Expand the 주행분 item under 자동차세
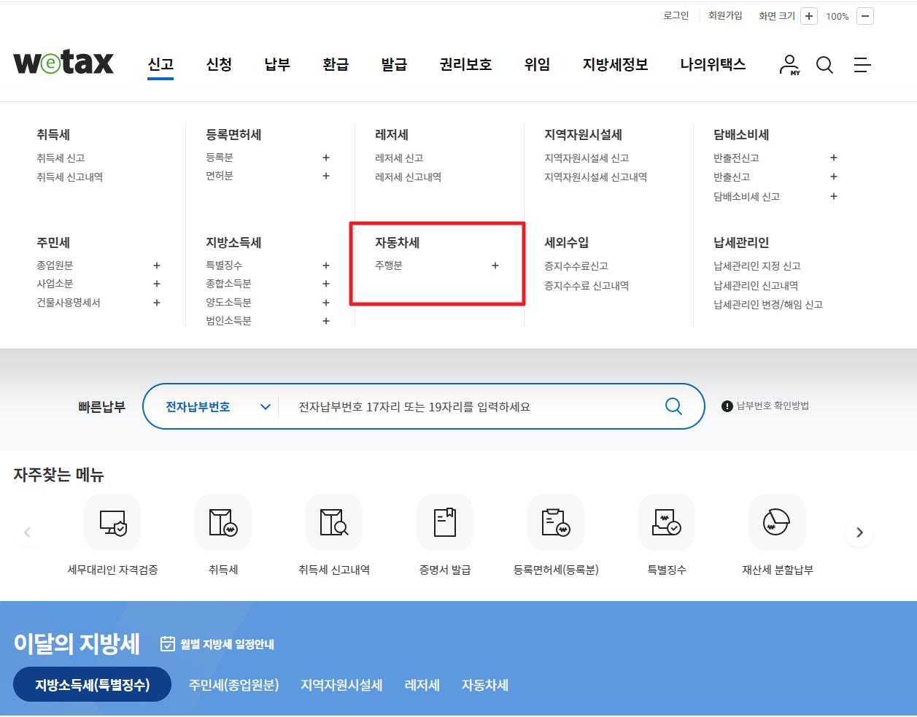The image size is (917, 717). (495, 266)
